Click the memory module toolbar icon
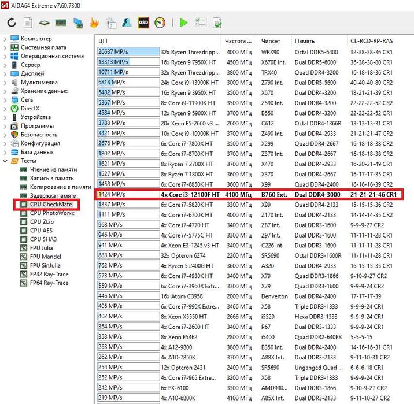The height and width of the screenshot is (404, 414). pos(61,23)
